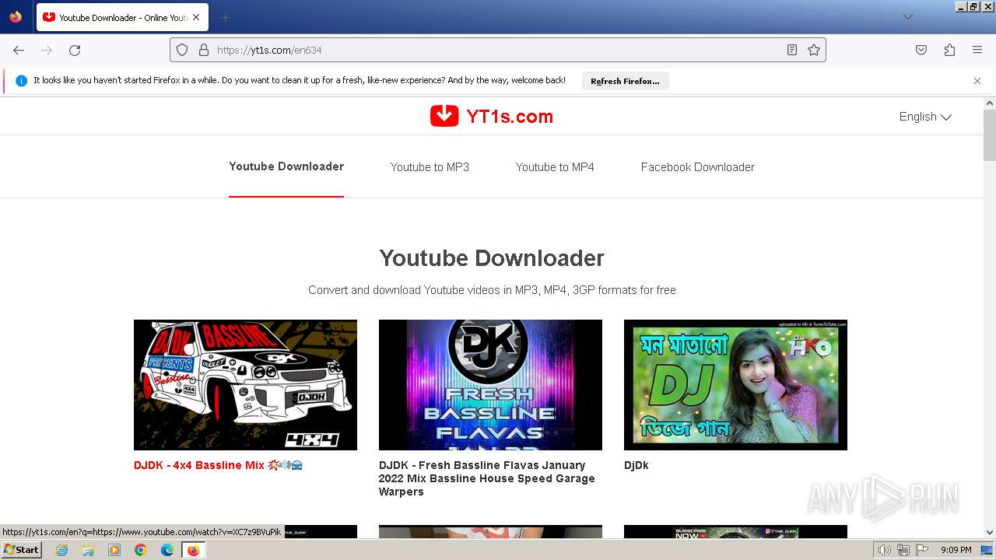Open the Facebook Downloader tab

click(698, 167)
